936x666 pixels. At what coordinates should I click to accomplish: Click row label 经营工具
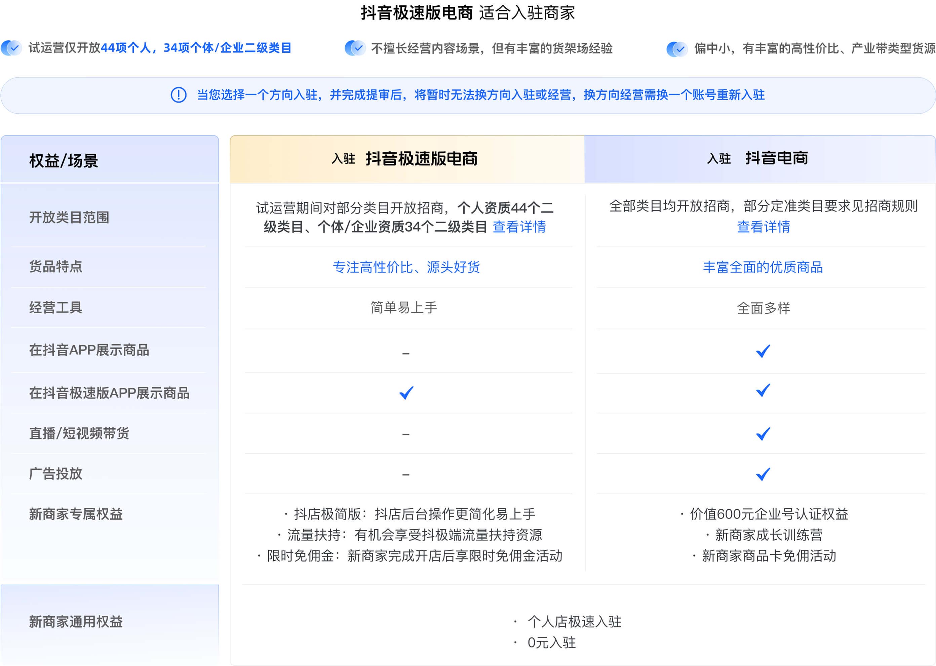coord(55,308)
